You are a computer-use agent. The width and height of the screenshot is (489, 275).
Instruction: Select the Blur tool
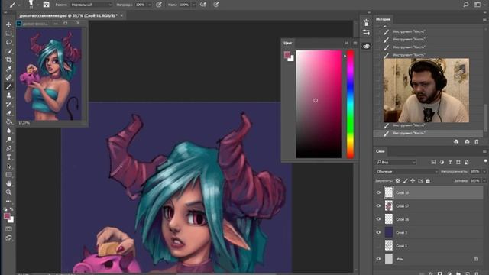pyautogui.click(x=8, y=131)
